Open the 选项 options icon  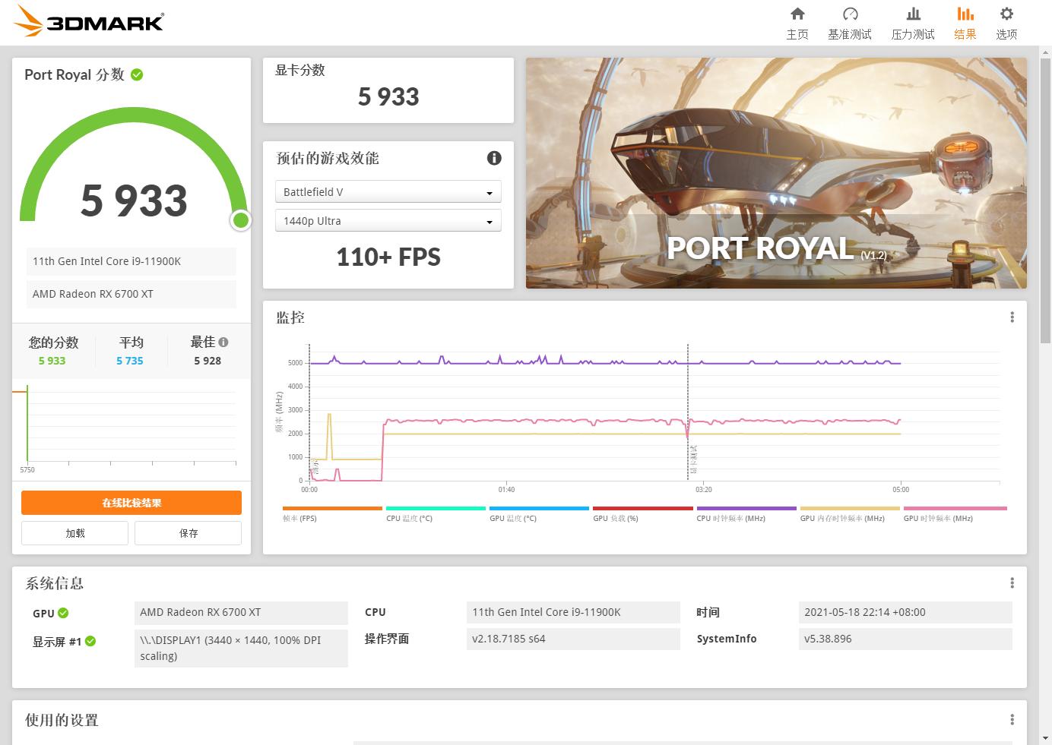point(1006,21)
